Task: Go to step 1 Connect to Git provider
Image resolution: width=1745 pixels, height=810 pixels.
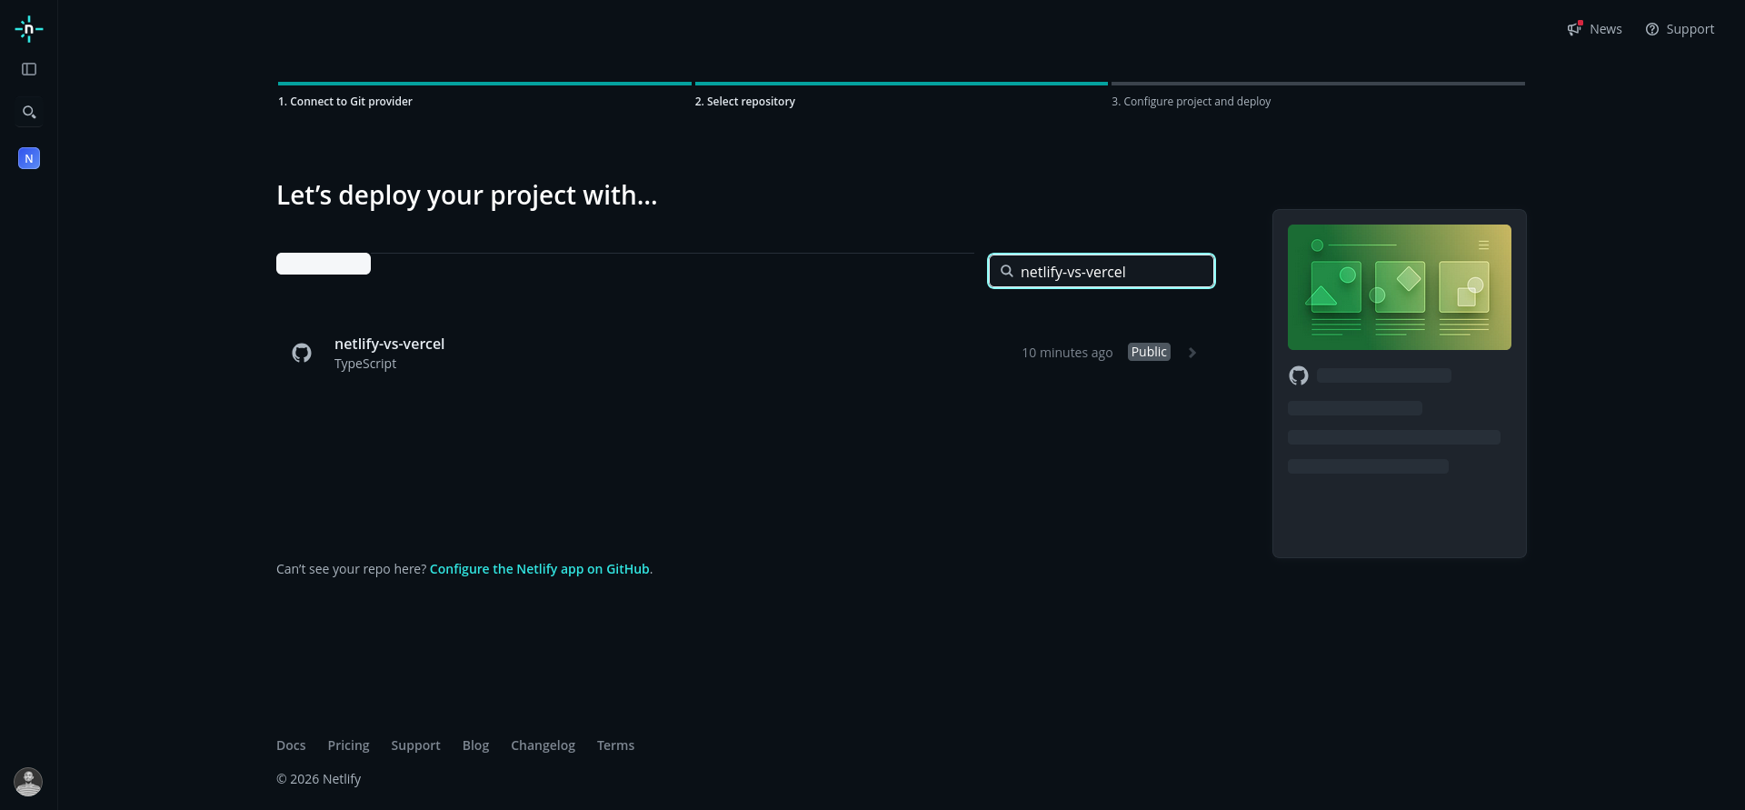Action: point(345,102)
